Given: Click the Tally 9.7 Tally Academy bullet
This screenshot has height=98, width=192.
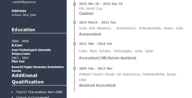Looking at the screenshot, I should coord(39,92).
